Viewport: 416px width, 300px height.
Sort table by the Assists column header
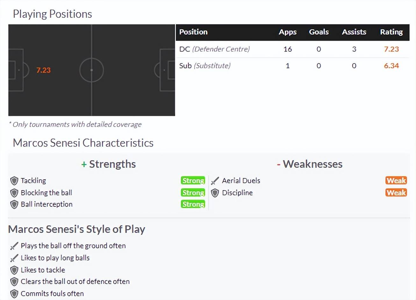click(x=354, y=32)
